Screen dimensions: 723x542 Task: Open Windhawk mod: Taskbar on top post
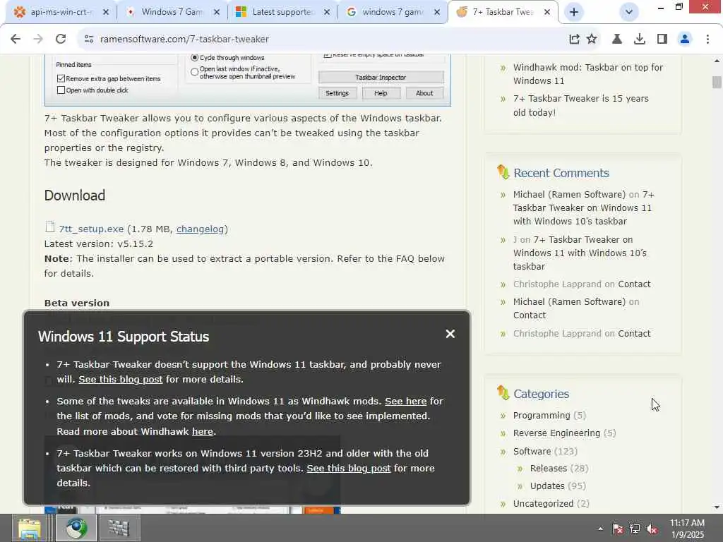coord(588,73)
